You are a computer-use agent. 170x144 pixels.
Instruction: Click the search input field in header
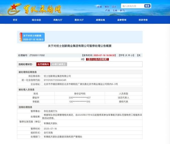point(133,6)
